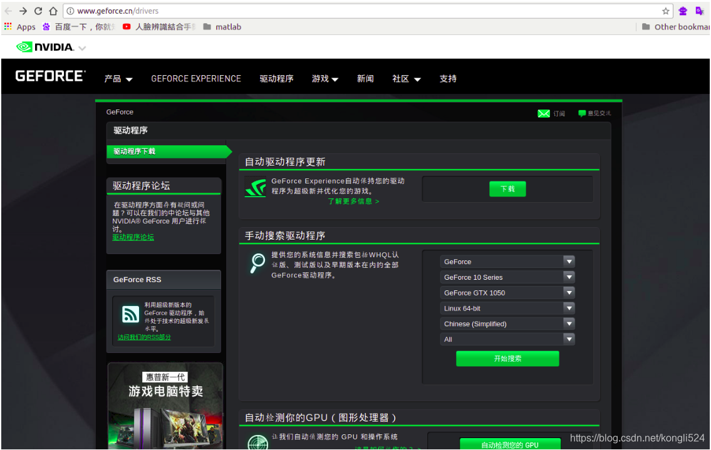Open the 驱动程序 navigation item
Viewport: 711px width, 450px height.
pyautogui.click(x=277, y=79)
